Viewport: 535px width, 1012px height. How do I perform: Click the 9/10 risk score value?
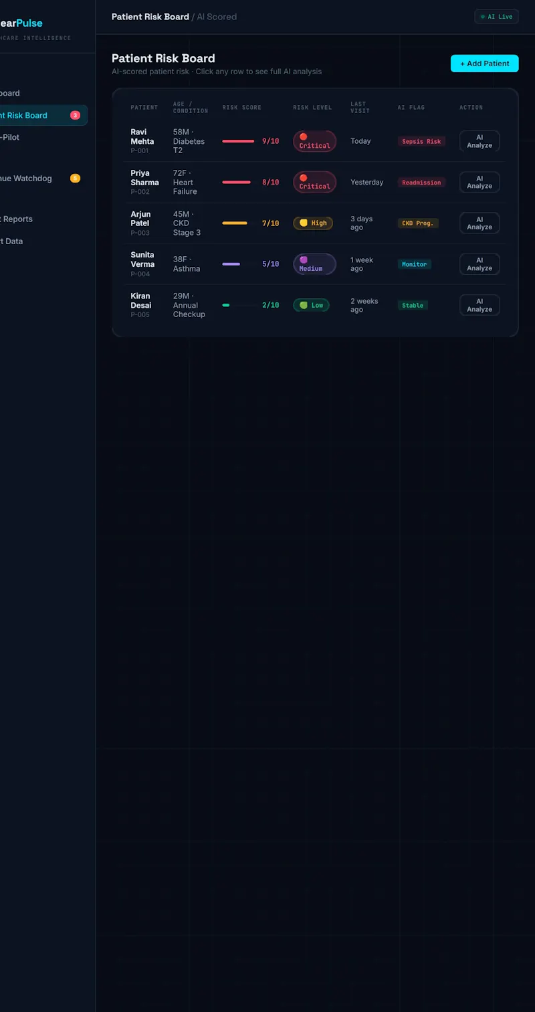click(270, 141)
